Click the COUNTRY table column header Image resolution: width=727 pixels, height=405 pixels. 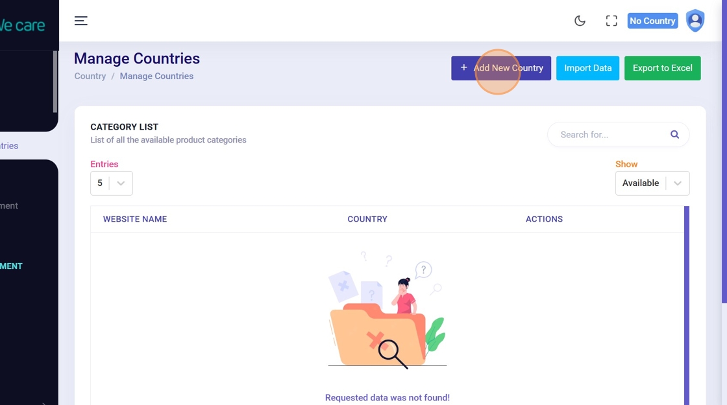click(x=367, y=219)
